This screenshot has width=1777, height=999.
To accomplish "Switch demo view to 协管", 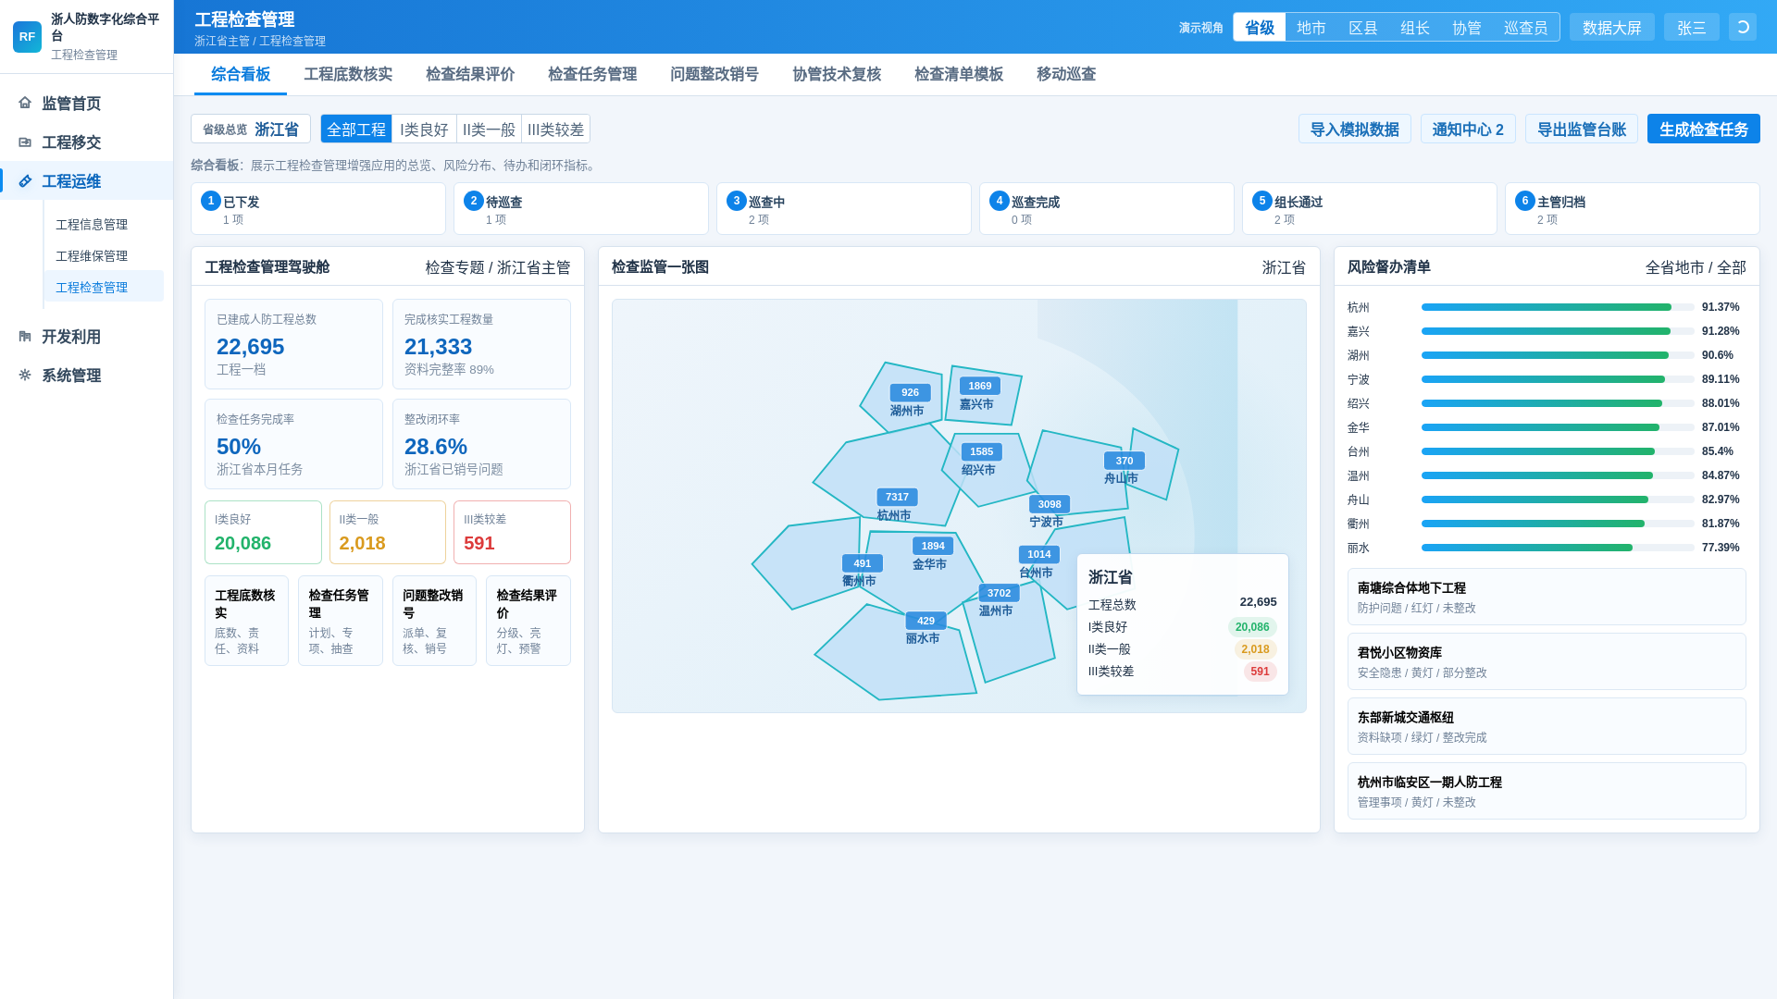I will click(1466, 27).
